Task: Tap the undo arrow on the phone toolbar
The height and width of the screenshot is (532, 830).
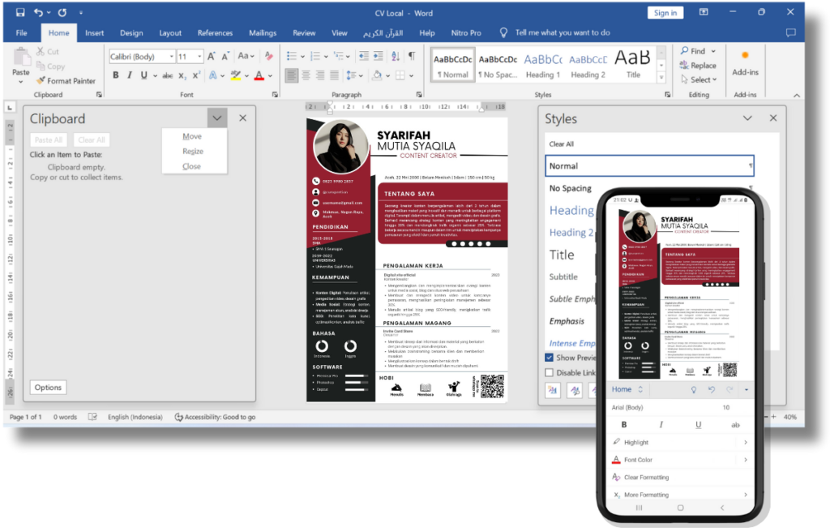Action: (712, 389)
